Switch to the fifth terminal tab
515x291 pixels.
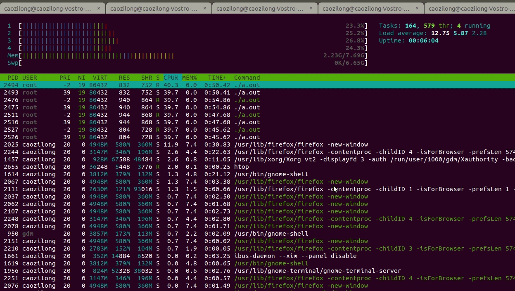(470, 8)
